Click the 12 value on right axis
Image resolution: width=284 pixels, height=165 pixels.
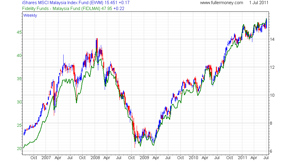pyautogui.click(x=272, y=67)
